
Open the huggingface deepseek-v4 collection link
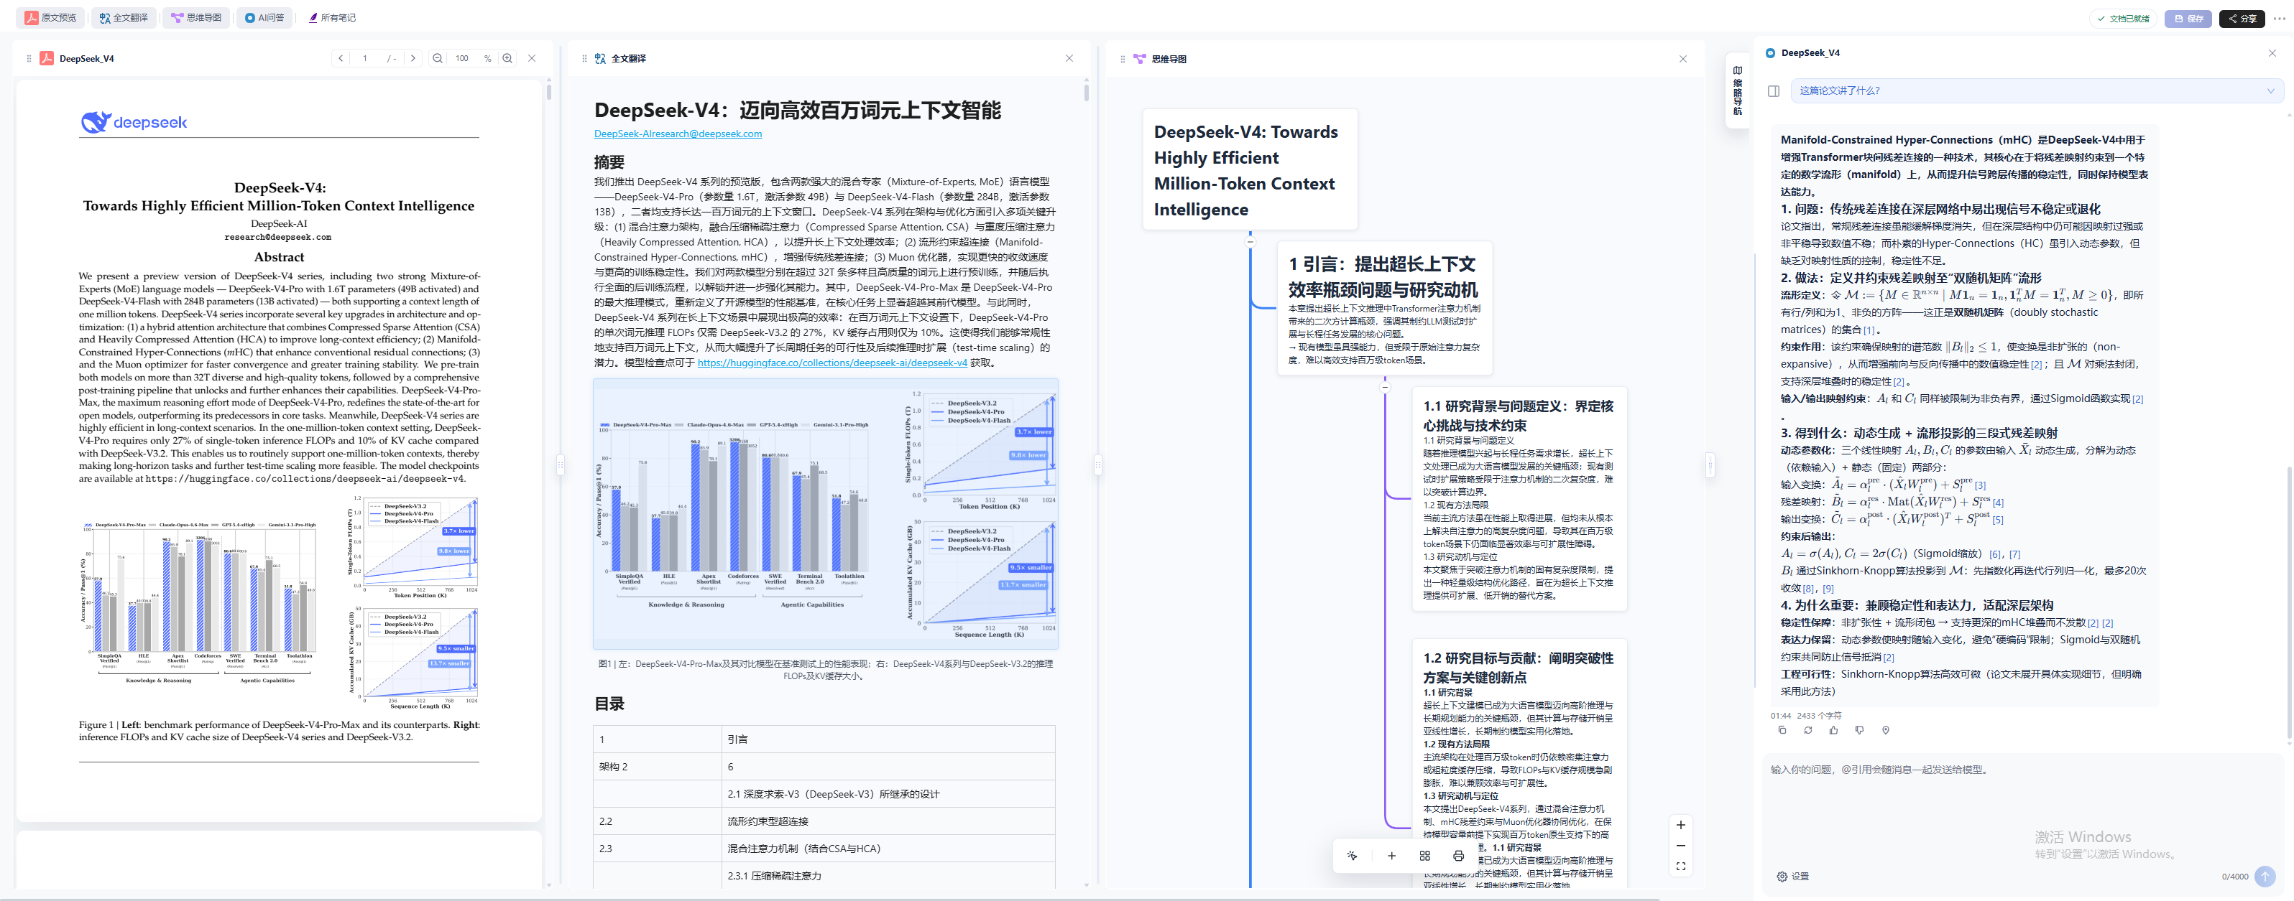(832, 363)
